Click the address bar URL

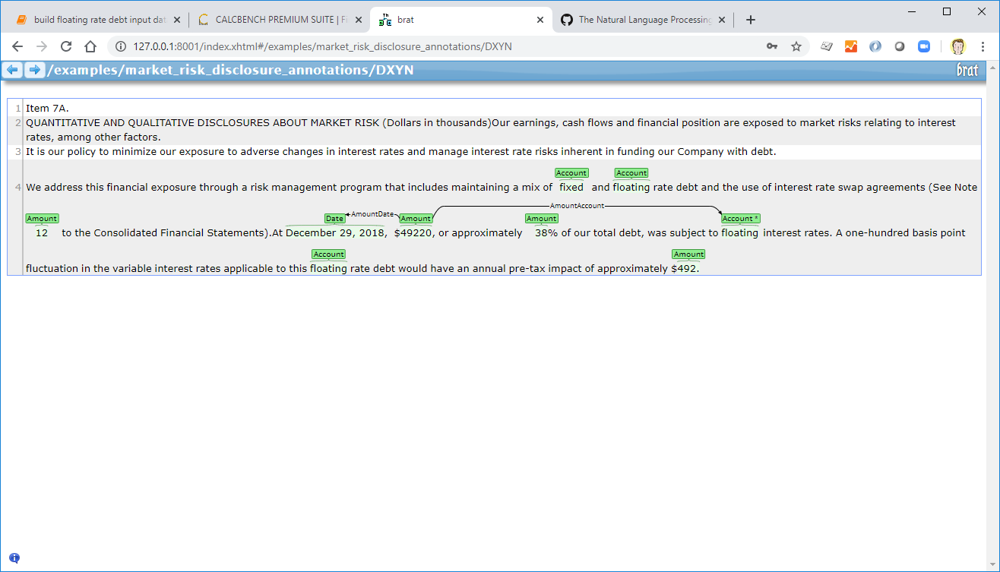(x=322, y=46)
